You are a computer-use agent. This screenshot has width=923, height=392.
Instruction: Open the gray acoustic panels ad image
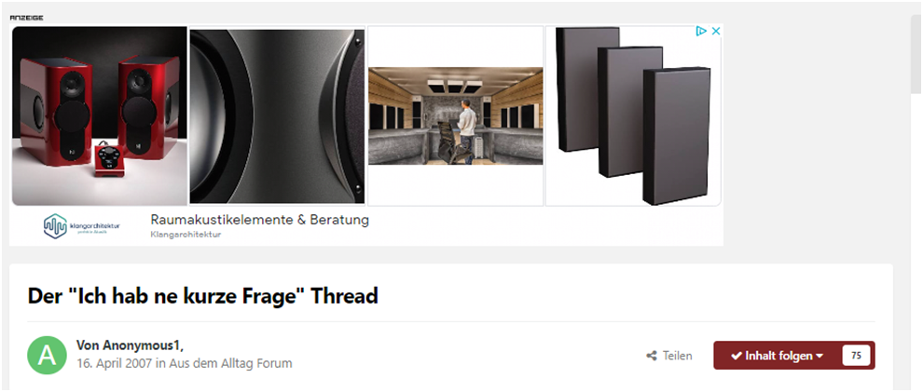pos(633,115)
